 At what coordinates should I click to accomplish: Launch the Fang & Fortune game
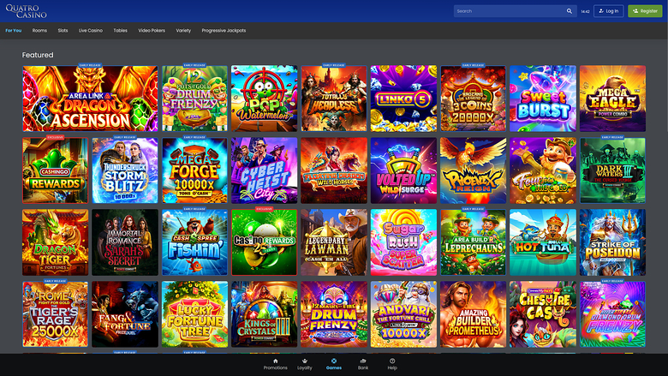(125, 314)
